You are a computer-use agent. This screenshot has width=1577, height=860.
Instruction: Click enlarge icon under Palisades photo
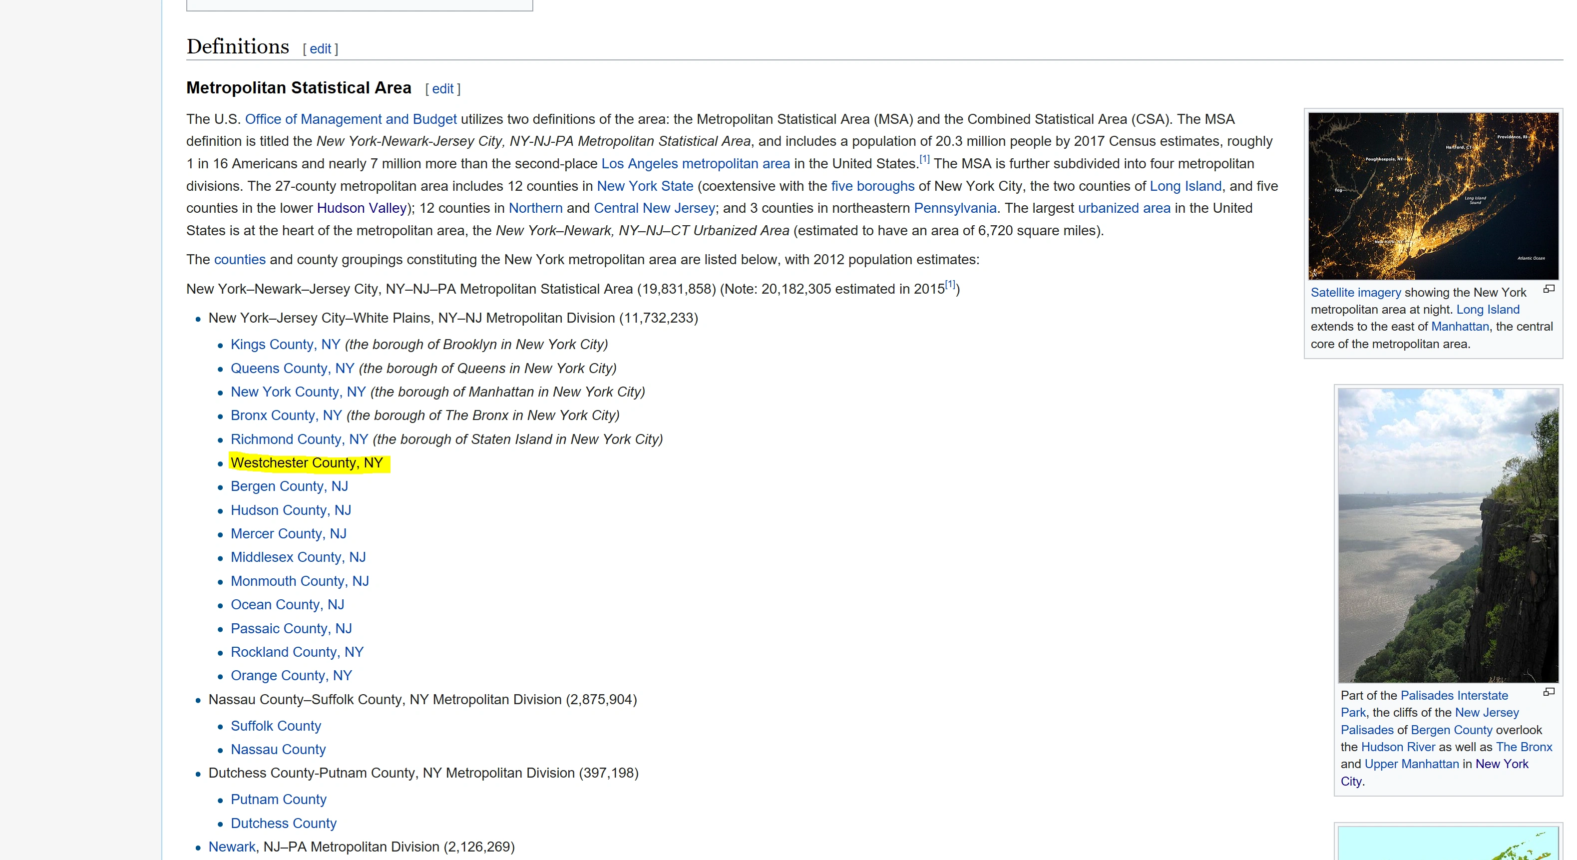(x=1549, y=692)
